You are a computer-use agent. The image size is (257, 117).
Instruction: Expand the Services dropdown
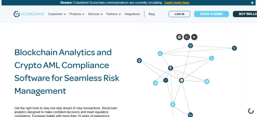[x=95, y=14]
